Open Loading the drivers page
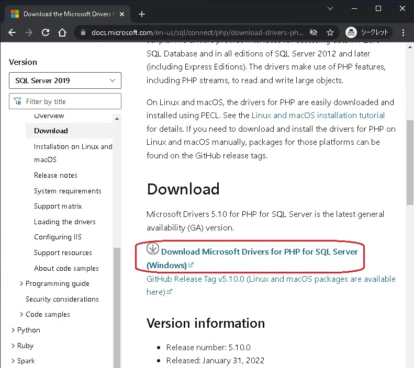This screenshot has height=368, width=414. (x=65, y=222)
